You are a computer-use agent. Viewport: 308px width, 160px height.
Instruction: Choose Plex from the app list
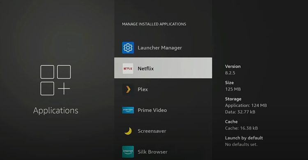pyautogui.click(x=163, y=89)
